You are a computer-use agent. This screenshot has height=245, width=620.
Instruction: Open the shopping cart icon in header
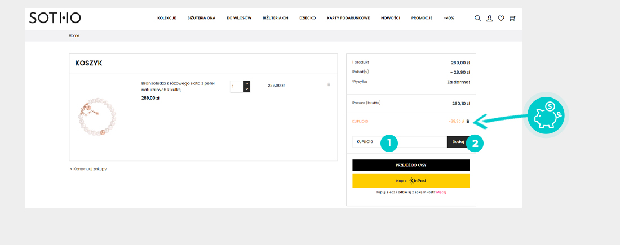point(512,18)
